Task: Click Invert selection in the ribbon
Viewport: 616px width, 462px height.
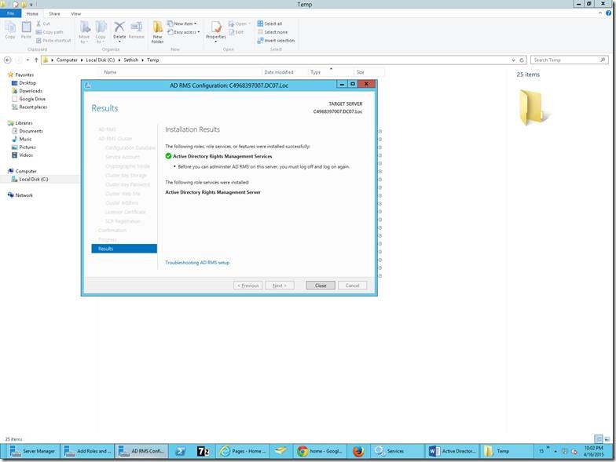Action: point(276,41)
